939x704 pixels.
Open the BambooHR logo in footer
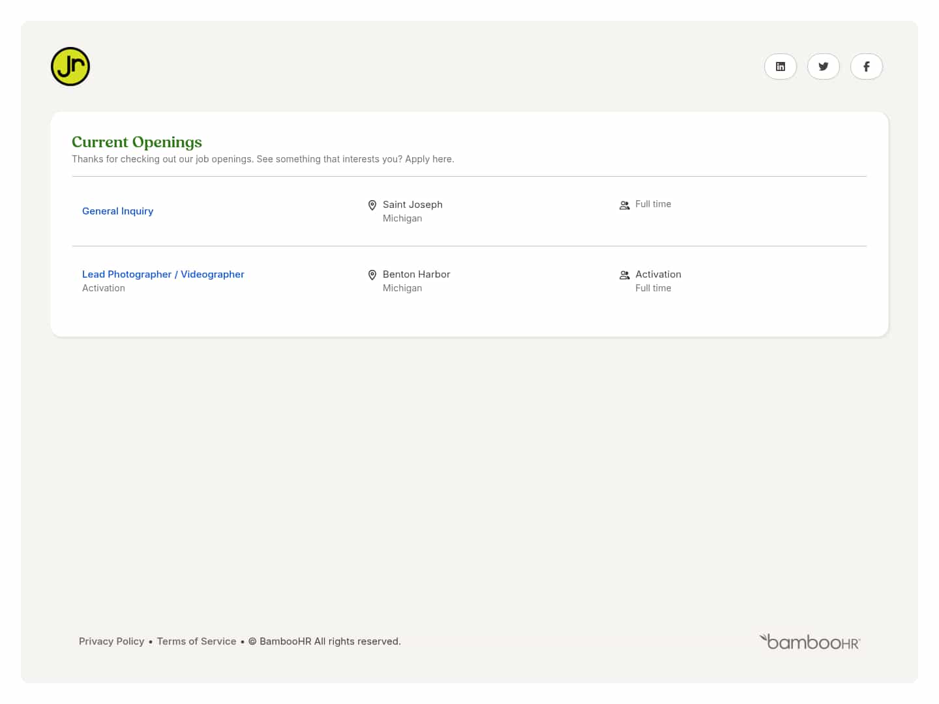pos(810,642)
